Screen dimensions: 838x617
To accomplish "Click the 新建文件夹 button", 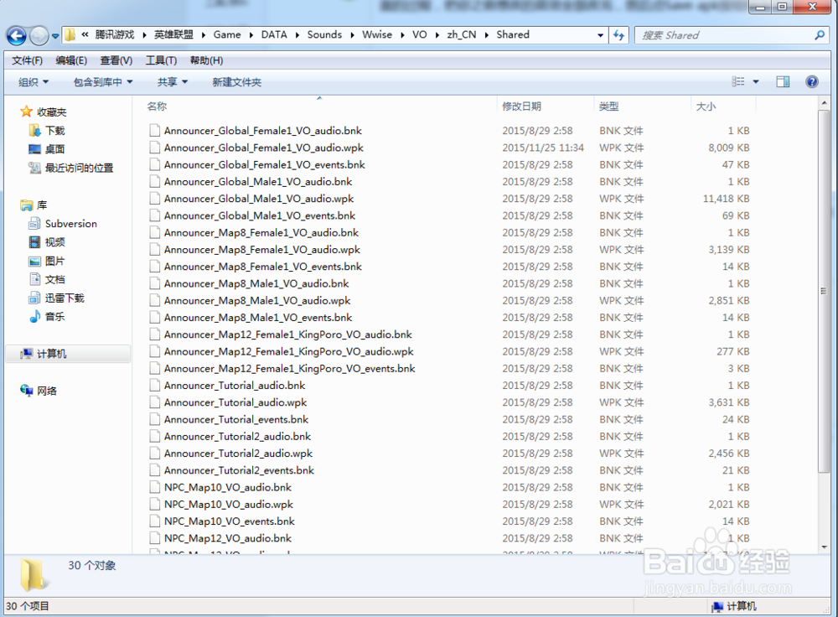I will (x=237, y=82).
